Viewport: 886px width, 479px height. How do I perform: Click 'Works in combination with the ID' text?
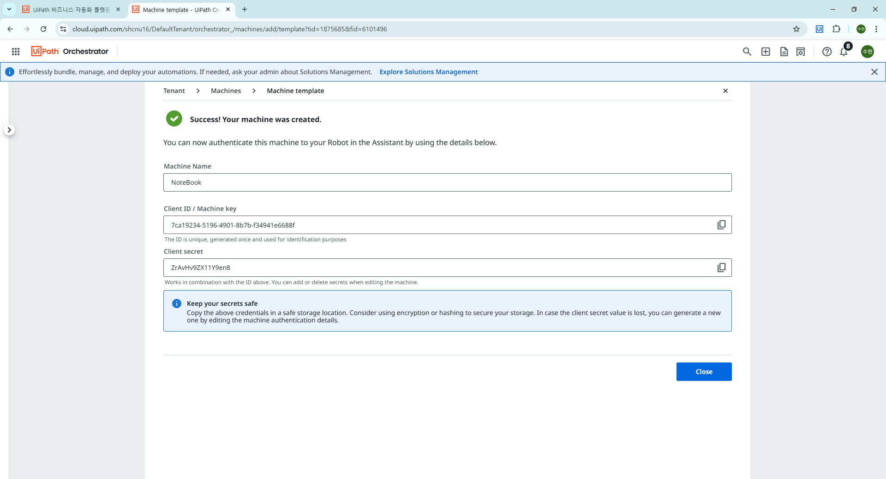coord(291,282)
